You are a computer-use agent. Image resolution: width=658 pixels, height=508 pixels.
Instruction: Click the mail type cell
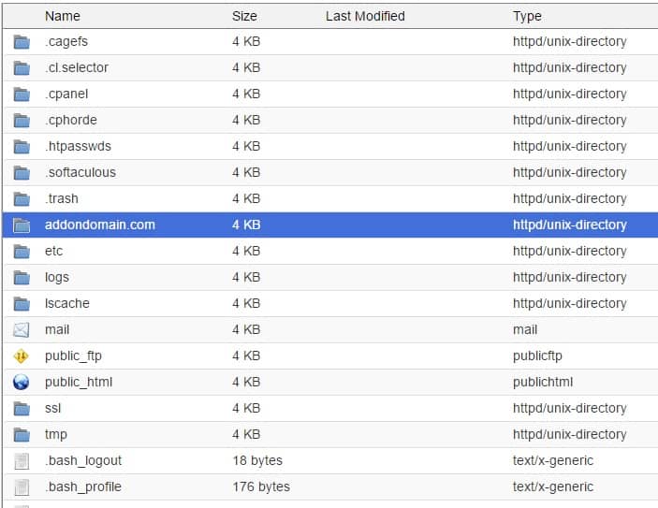click(525, 329)
